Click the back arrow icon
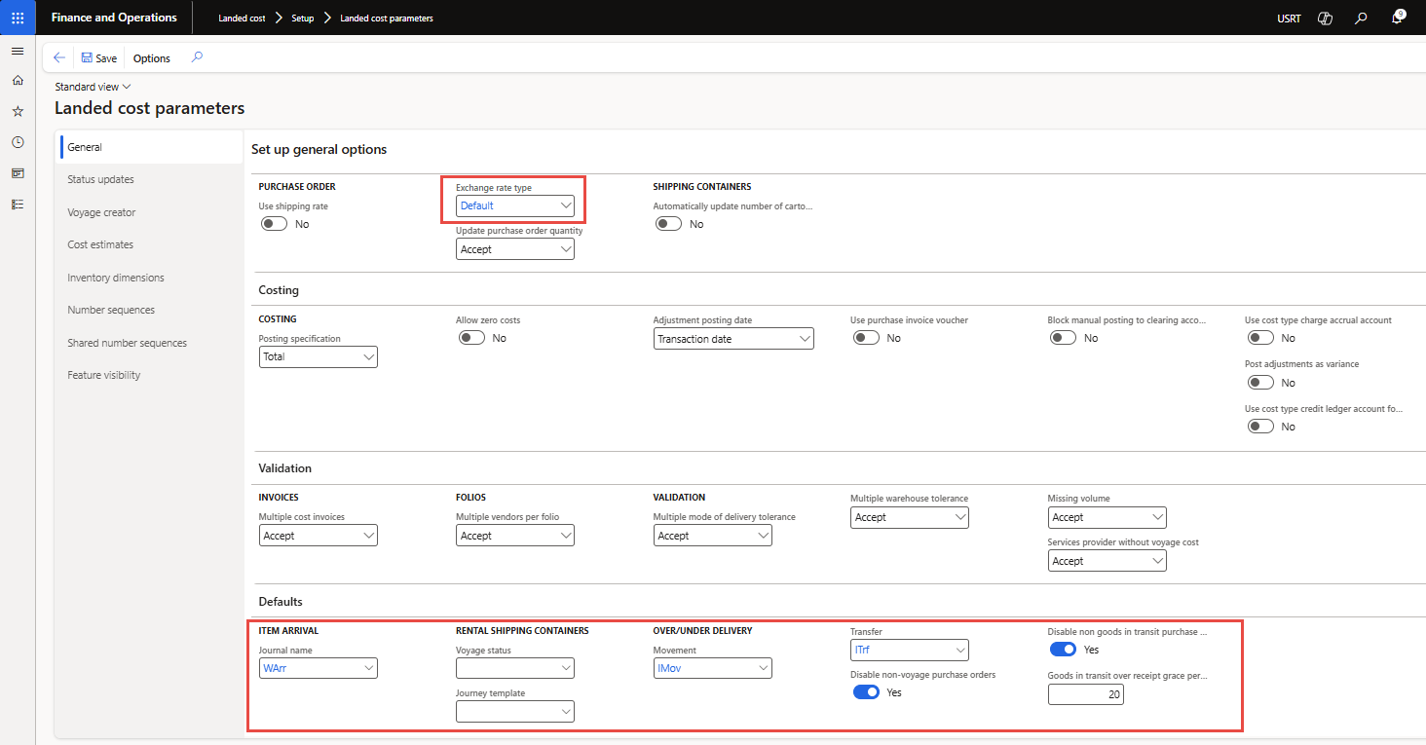Viewport: 1426px width, 745px height. coord(59,58)
